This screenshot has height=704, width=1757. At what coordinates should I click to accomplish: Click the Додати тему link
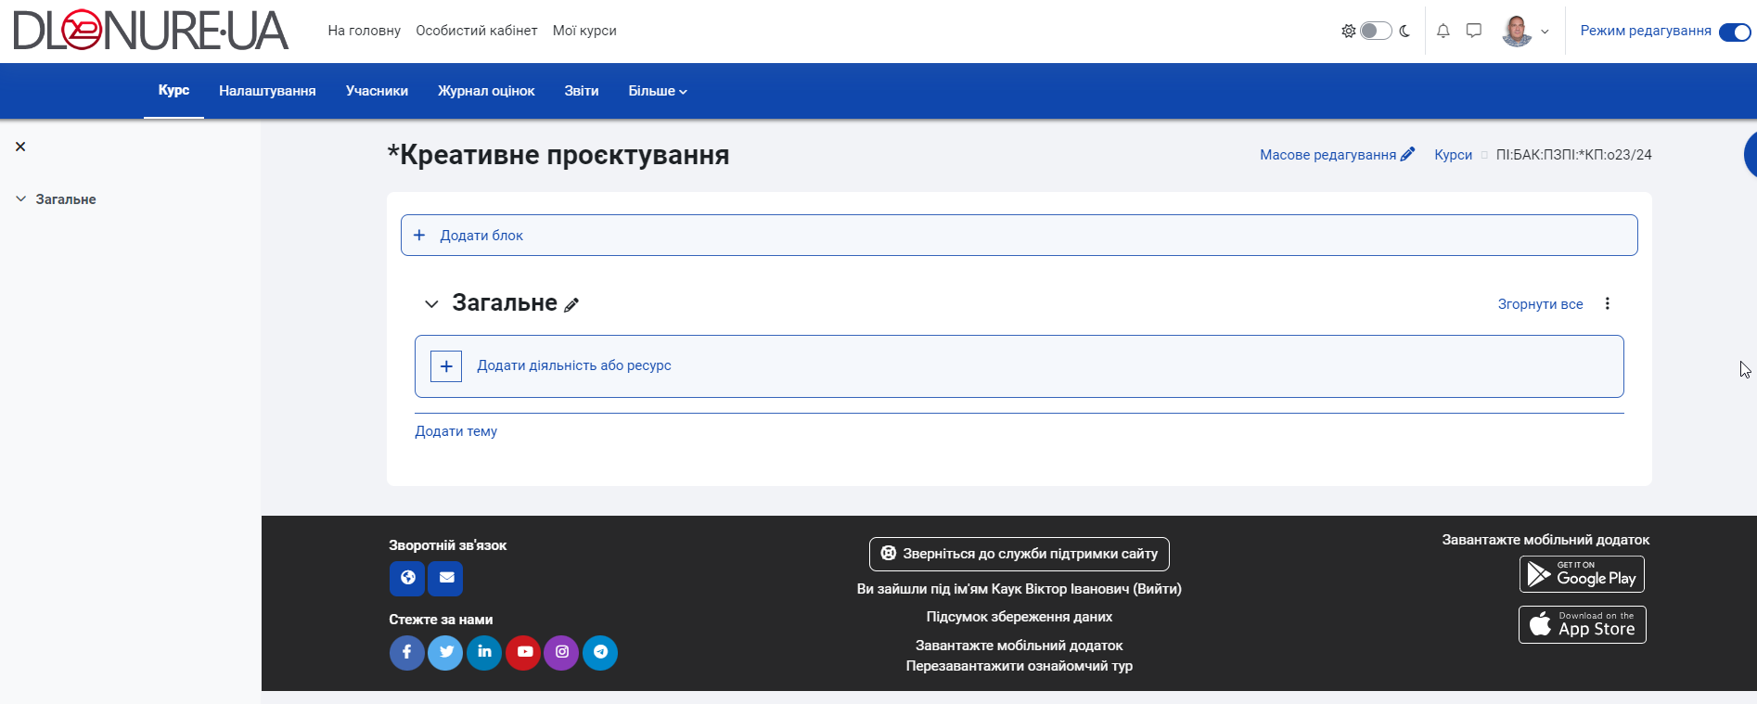click(x=455, y=431)
